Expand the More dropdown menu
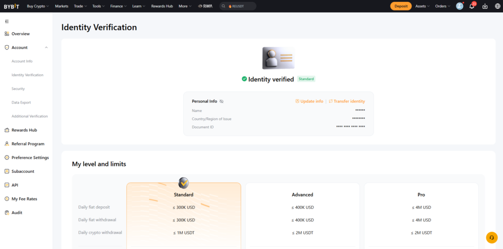The height and width of the screenshot is (249, 503). coord(185,6)
